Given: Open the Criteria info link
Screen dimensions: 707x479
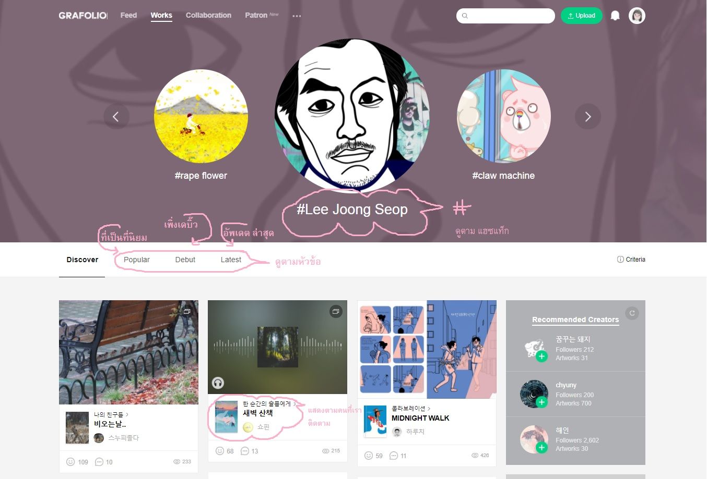Looking at the screenshot, I should click(x=631, y=259).
